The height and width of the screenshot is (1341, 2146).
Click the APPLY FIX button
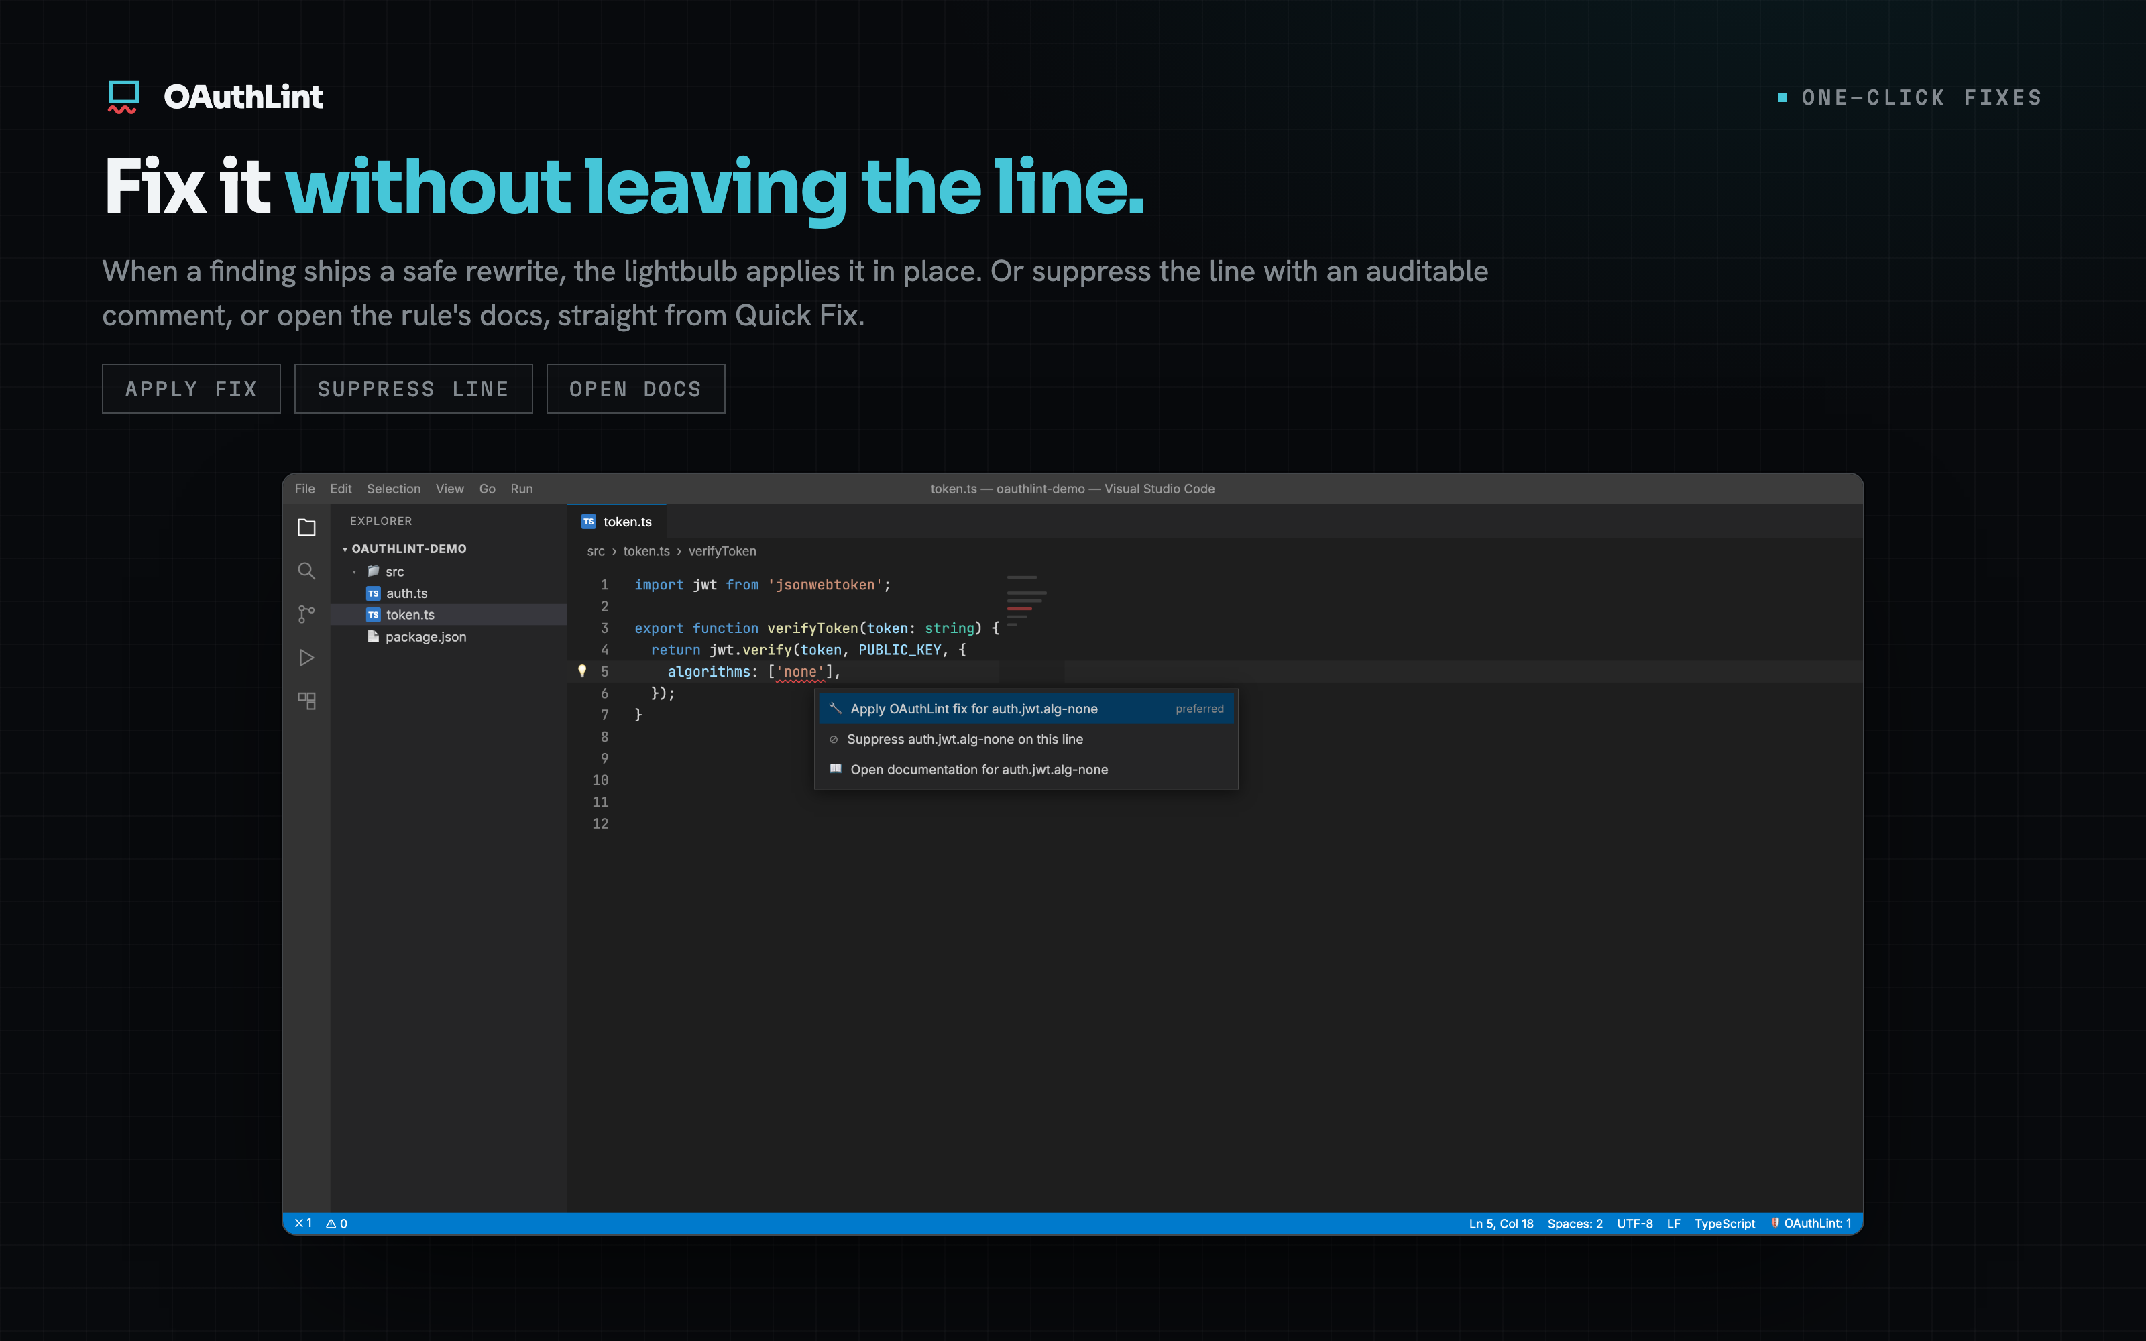tap(192, 388)
